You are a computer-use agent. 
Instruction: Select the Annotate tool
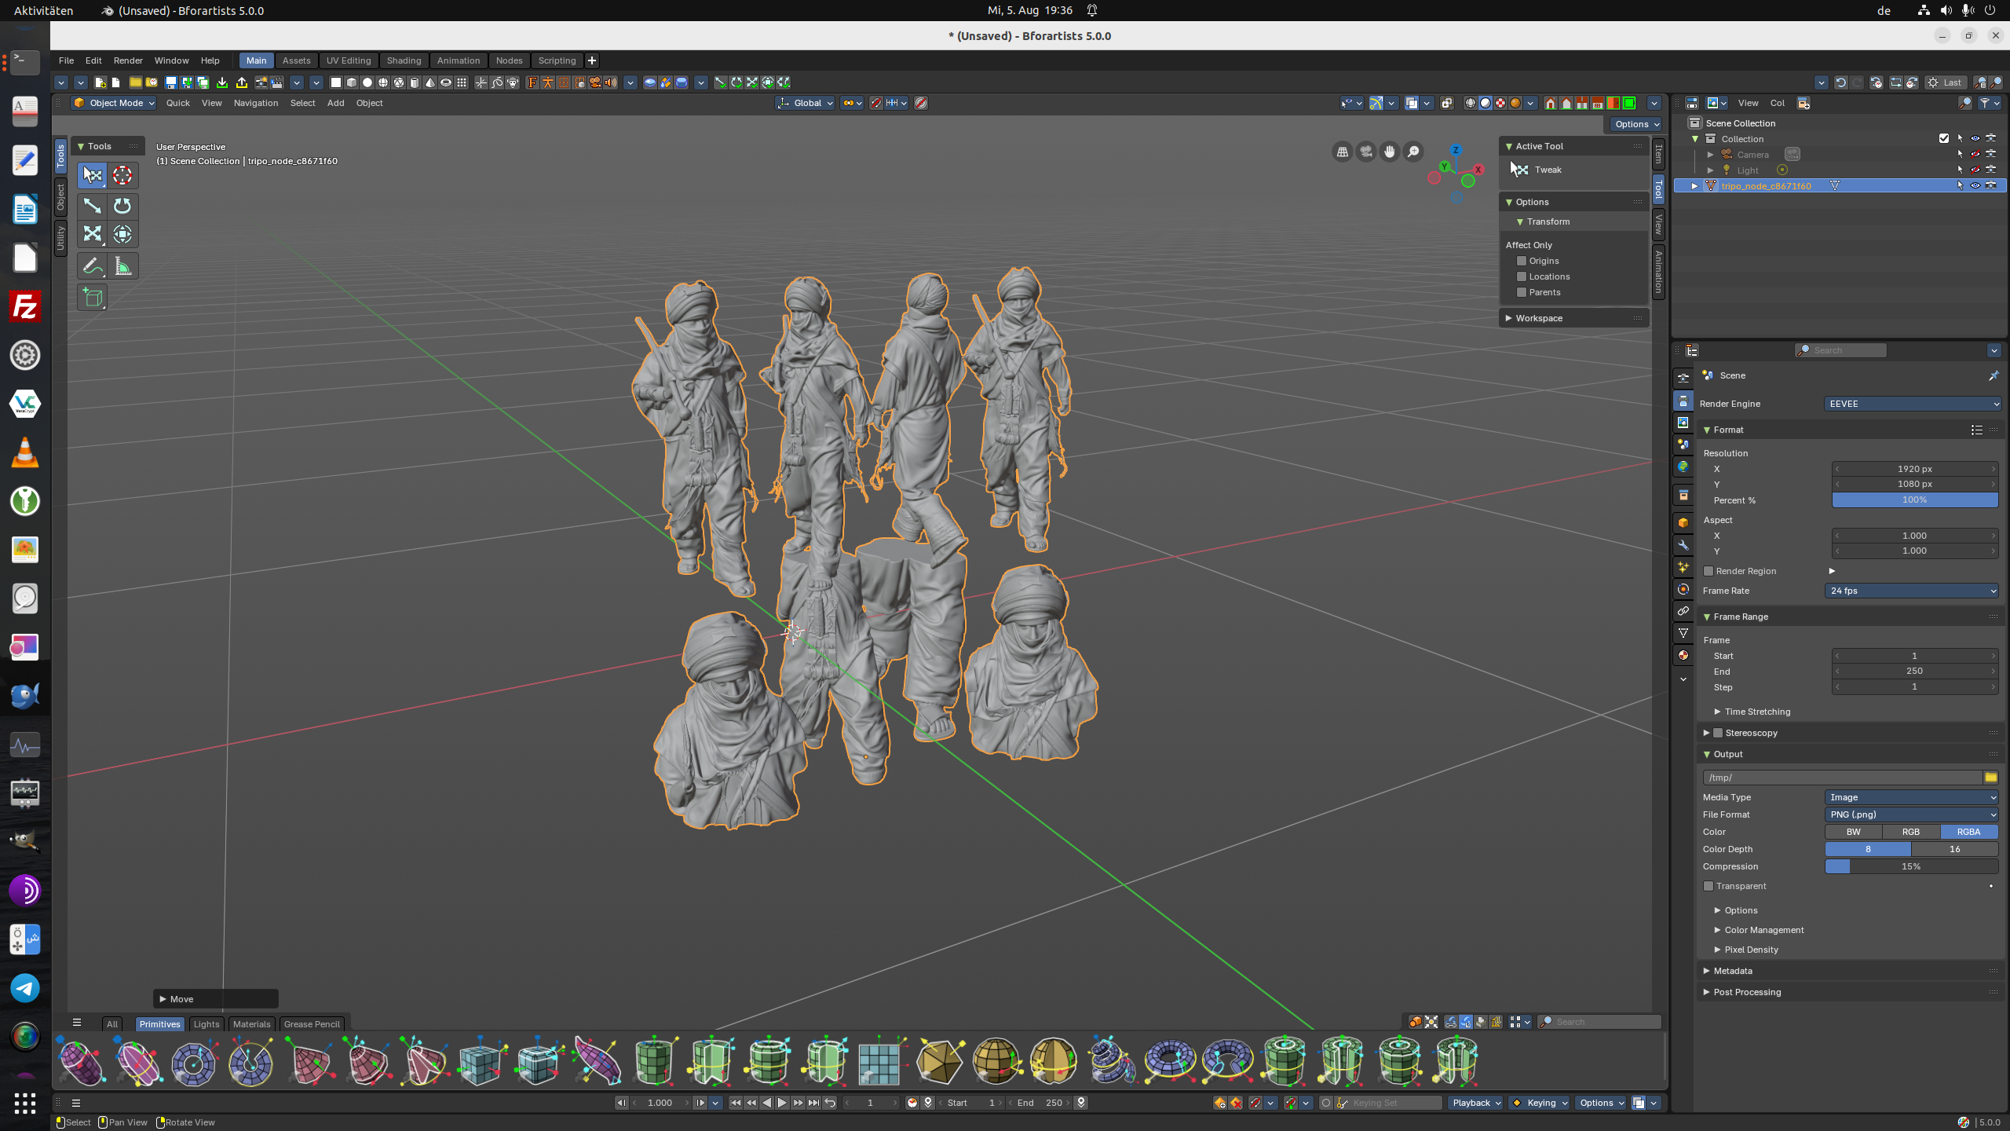point(93,266)
